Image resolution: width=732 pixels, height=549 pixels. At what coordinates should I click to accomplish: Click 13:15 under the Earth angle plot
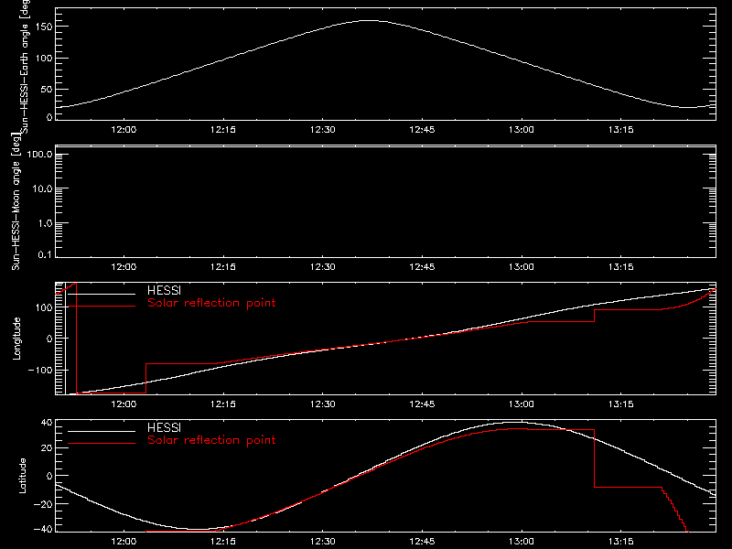coord(621,129)
